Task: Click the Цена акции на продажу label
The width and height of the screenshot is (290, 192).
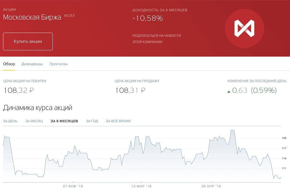Action: click(137, 81)
